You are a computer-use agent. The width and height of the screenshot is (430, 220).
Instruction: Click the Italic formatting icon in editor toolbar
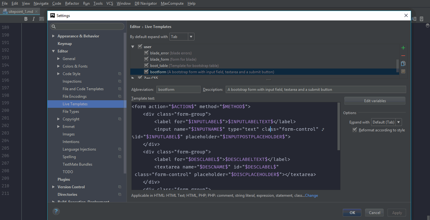coord(34,19)
